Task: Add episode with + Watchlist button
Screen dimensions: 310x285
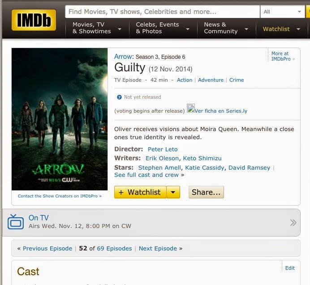Action: pyautogui.click(x=140, y=192)
